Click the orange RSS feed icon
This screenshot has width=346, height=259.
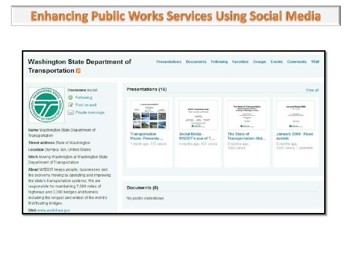78,71
